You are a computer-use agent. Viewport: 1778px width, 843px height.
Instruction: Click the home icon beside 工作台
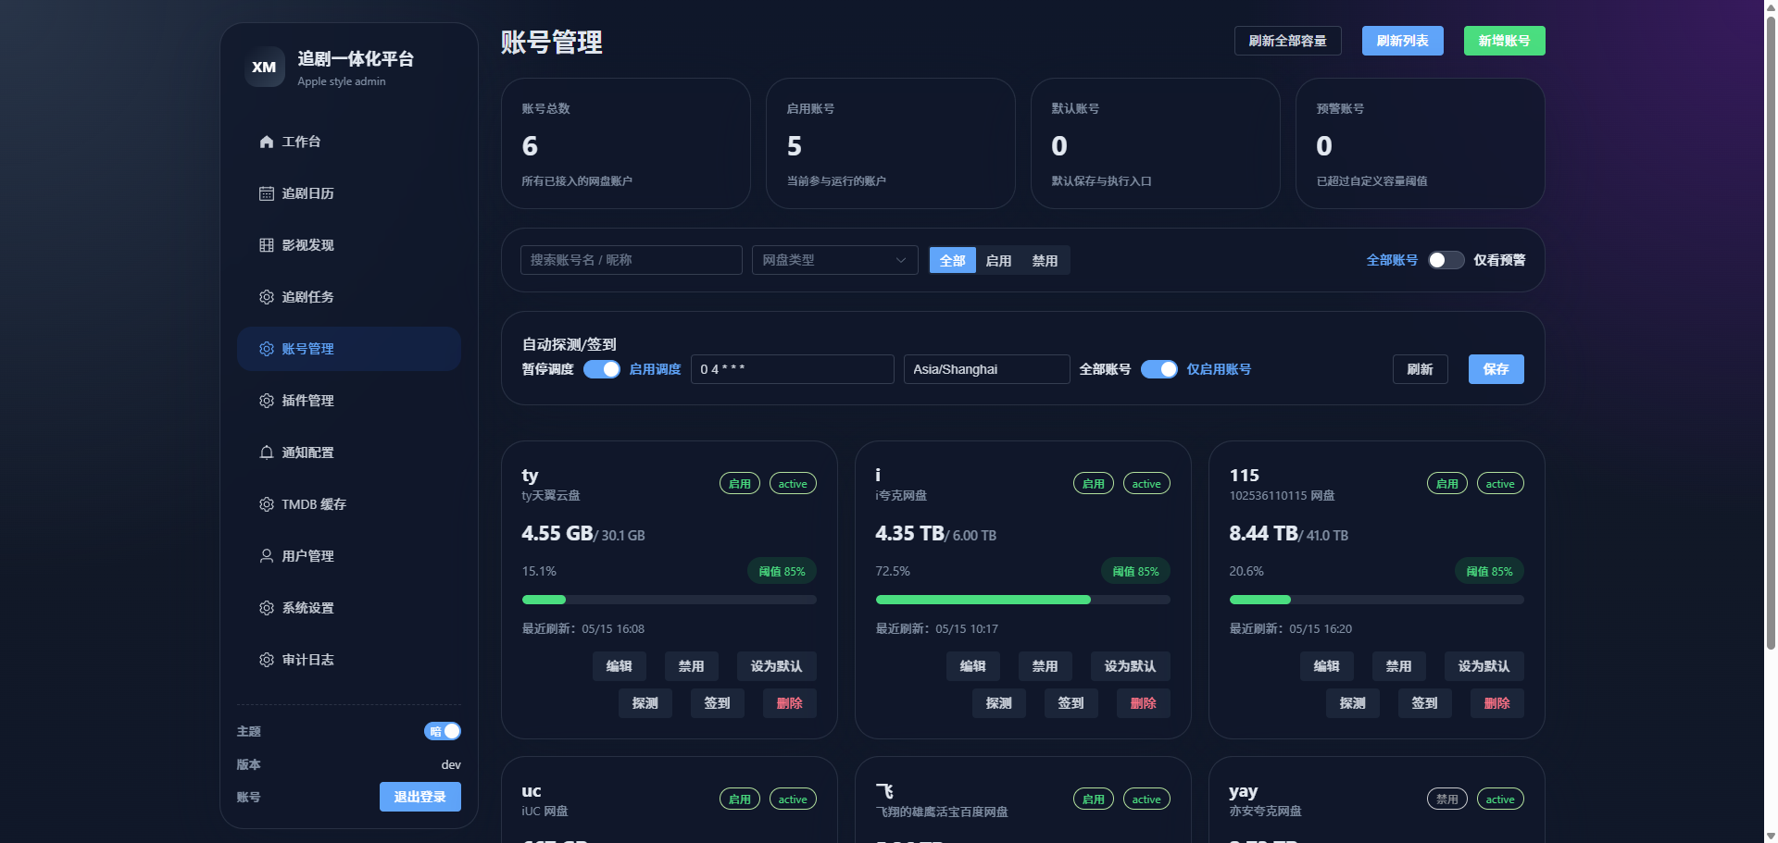coord(267,142)
